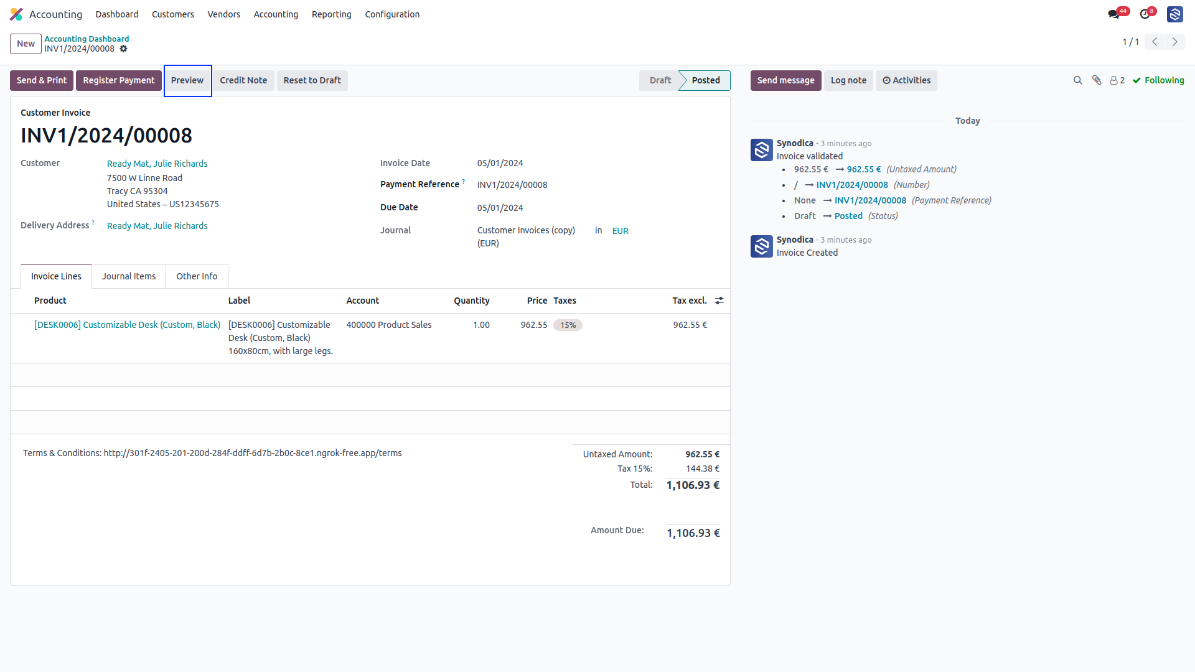Viewport: 1195px width, 672px height.
Task: Click Send message in chatter
Action: click(x=786, y=80)
